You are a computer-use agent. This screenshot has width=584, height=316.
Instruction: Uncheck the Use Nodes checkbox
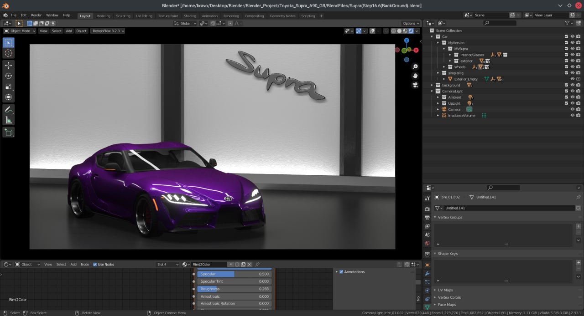click(x=95, y=265)
